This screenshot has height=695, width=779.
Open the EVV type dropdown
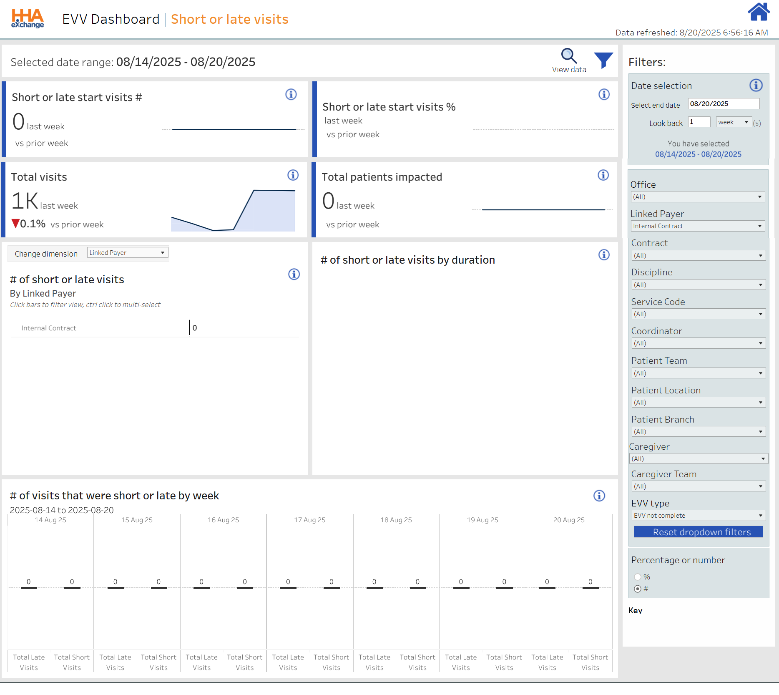click(698, 516)
